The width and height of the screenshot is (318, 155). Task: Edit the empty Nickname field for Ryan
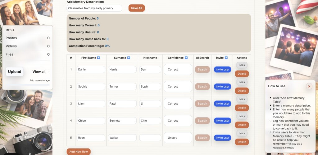pyautogui.click(x=150, y=138)
